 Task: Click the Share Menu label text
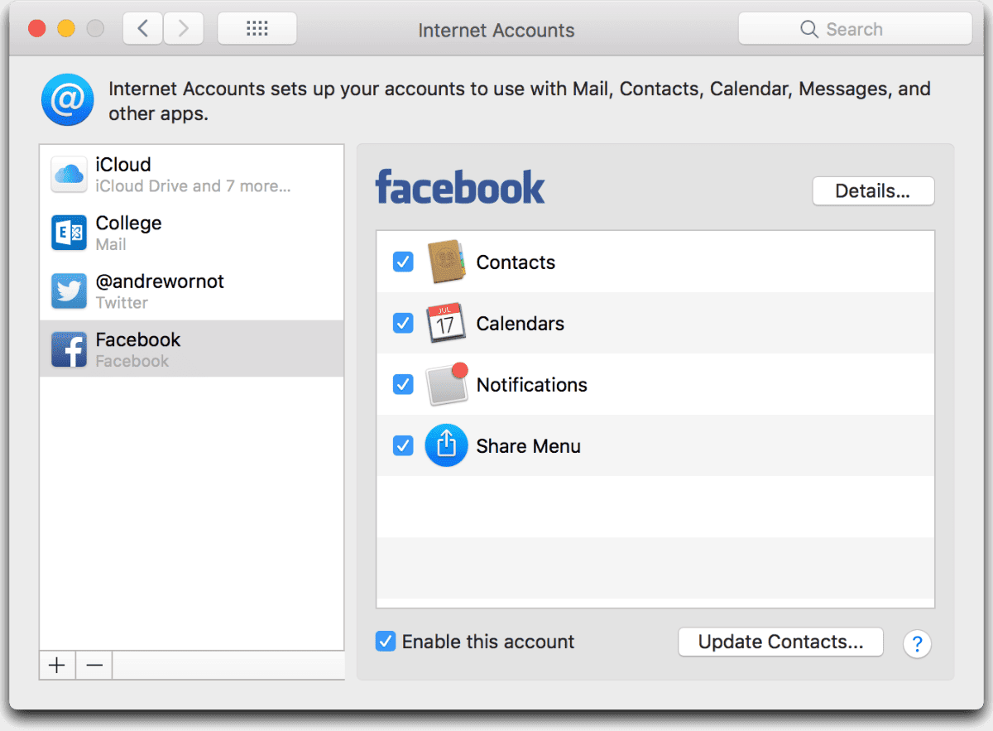[529, 446]
